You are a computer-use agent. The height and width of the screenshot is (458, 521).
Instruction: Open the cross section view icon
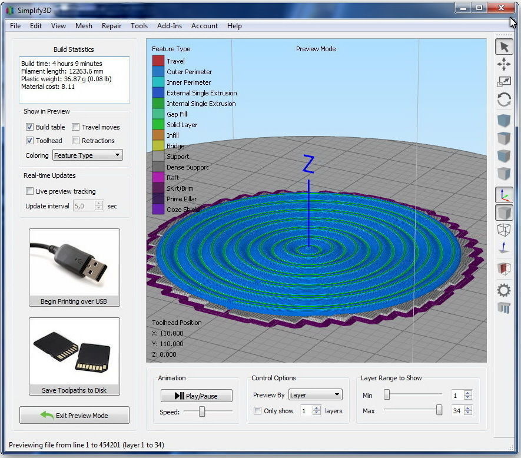click(x=504, y=269)
